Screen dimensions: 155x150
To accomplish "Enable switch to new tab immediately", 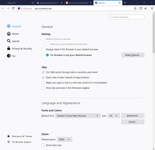I will pyautogui.click(x=43, y=82).
